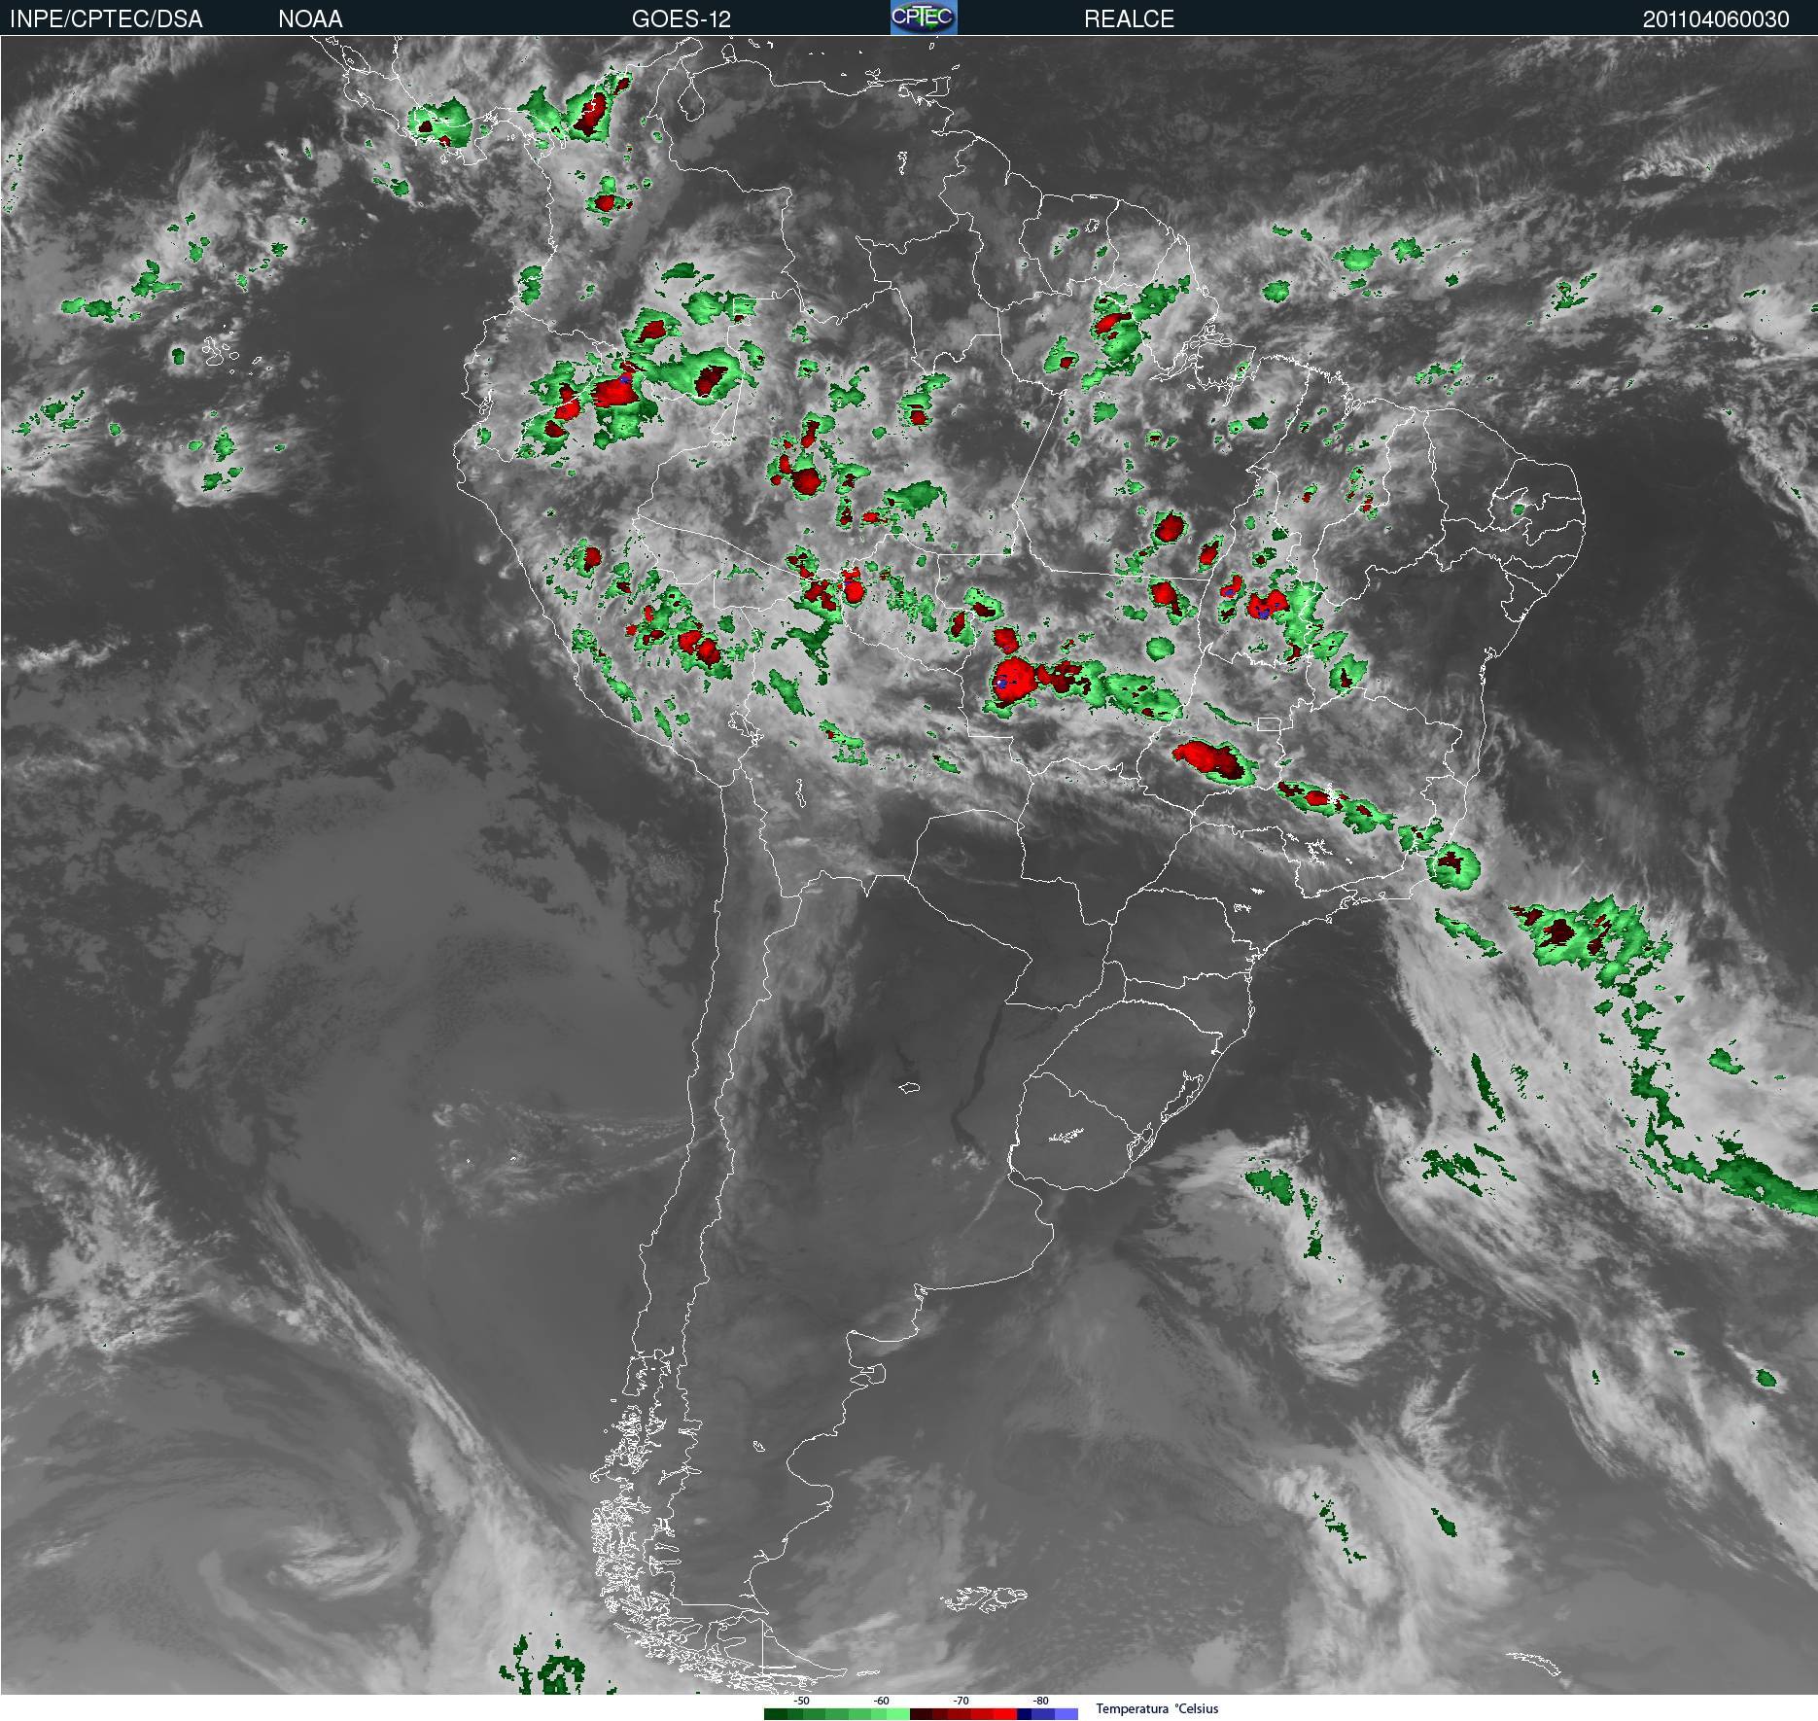Viewport: 1818px width, 1721px height.
Task: Pick the bright red swatch on the temperature bar
Action: [x=1005, y=1714]
